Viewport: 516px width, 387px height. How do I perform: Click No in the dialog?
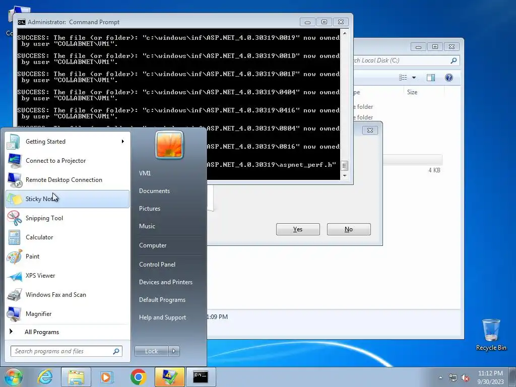click(x=349, y=229)
